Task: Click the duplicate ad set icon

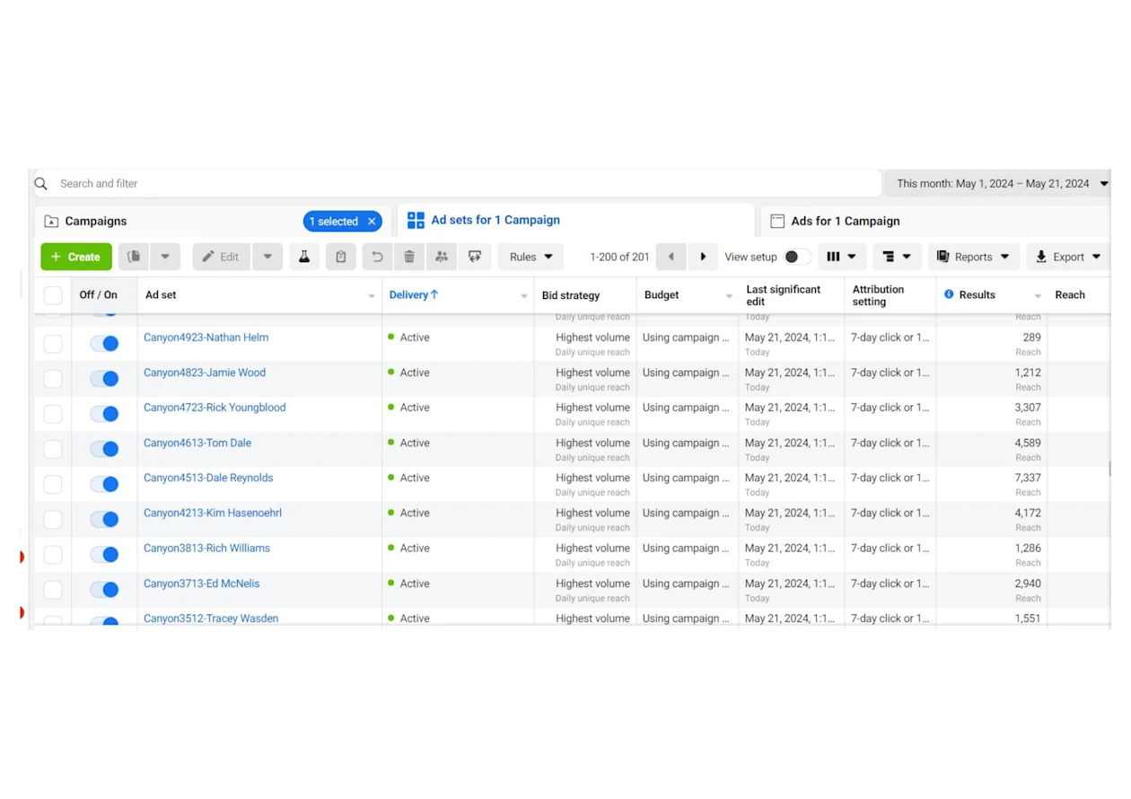Action: (x=134, y=257)
